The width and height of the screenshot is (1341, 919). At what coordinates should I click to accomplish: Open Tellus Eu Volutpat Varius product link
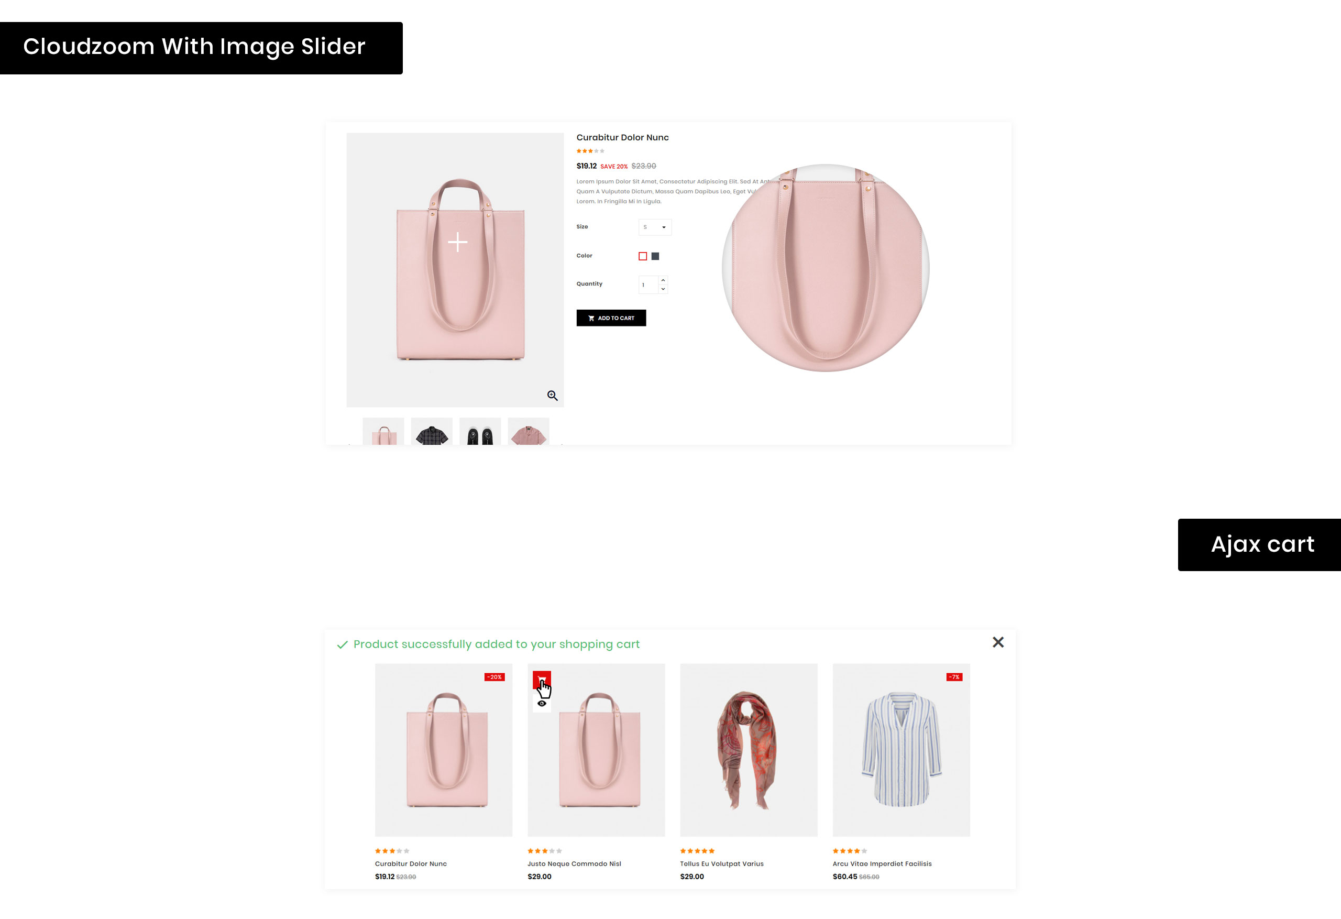[x=722, y=864]
